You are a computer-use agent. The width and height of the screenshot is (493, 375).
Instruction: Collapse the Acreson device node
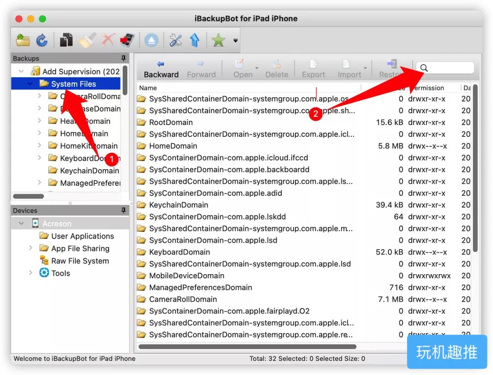(21, 224)
